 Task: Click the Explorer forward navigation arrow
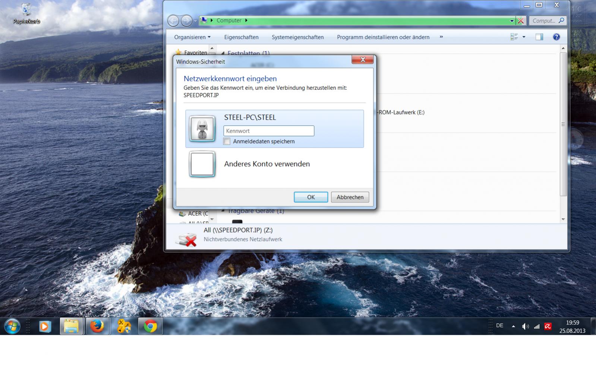186,21
